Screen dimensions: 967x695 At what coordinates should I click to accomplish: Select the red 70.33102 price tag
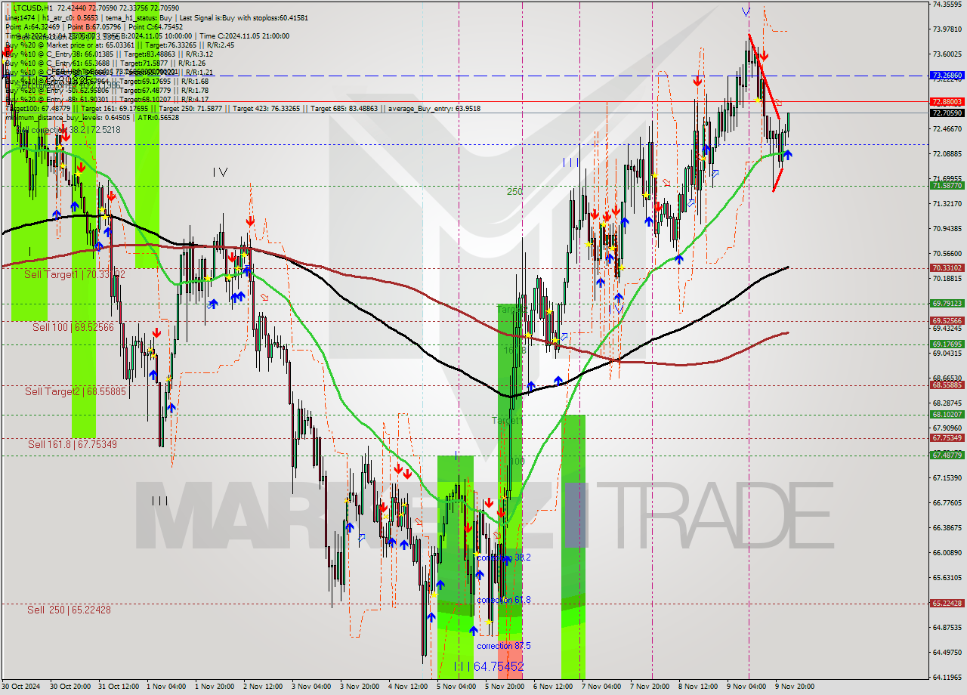[x=947, y=267]
